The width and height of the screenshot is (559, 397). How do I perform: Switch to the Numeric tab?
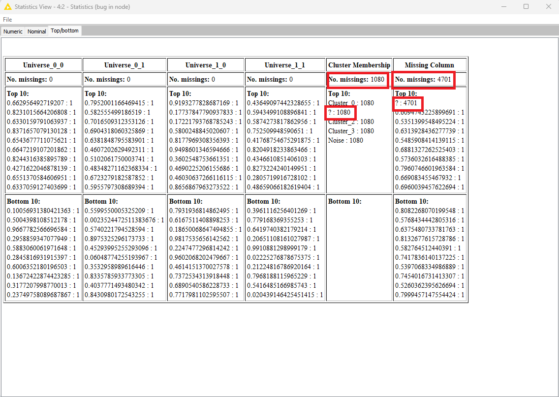click(x=13, y=31)
